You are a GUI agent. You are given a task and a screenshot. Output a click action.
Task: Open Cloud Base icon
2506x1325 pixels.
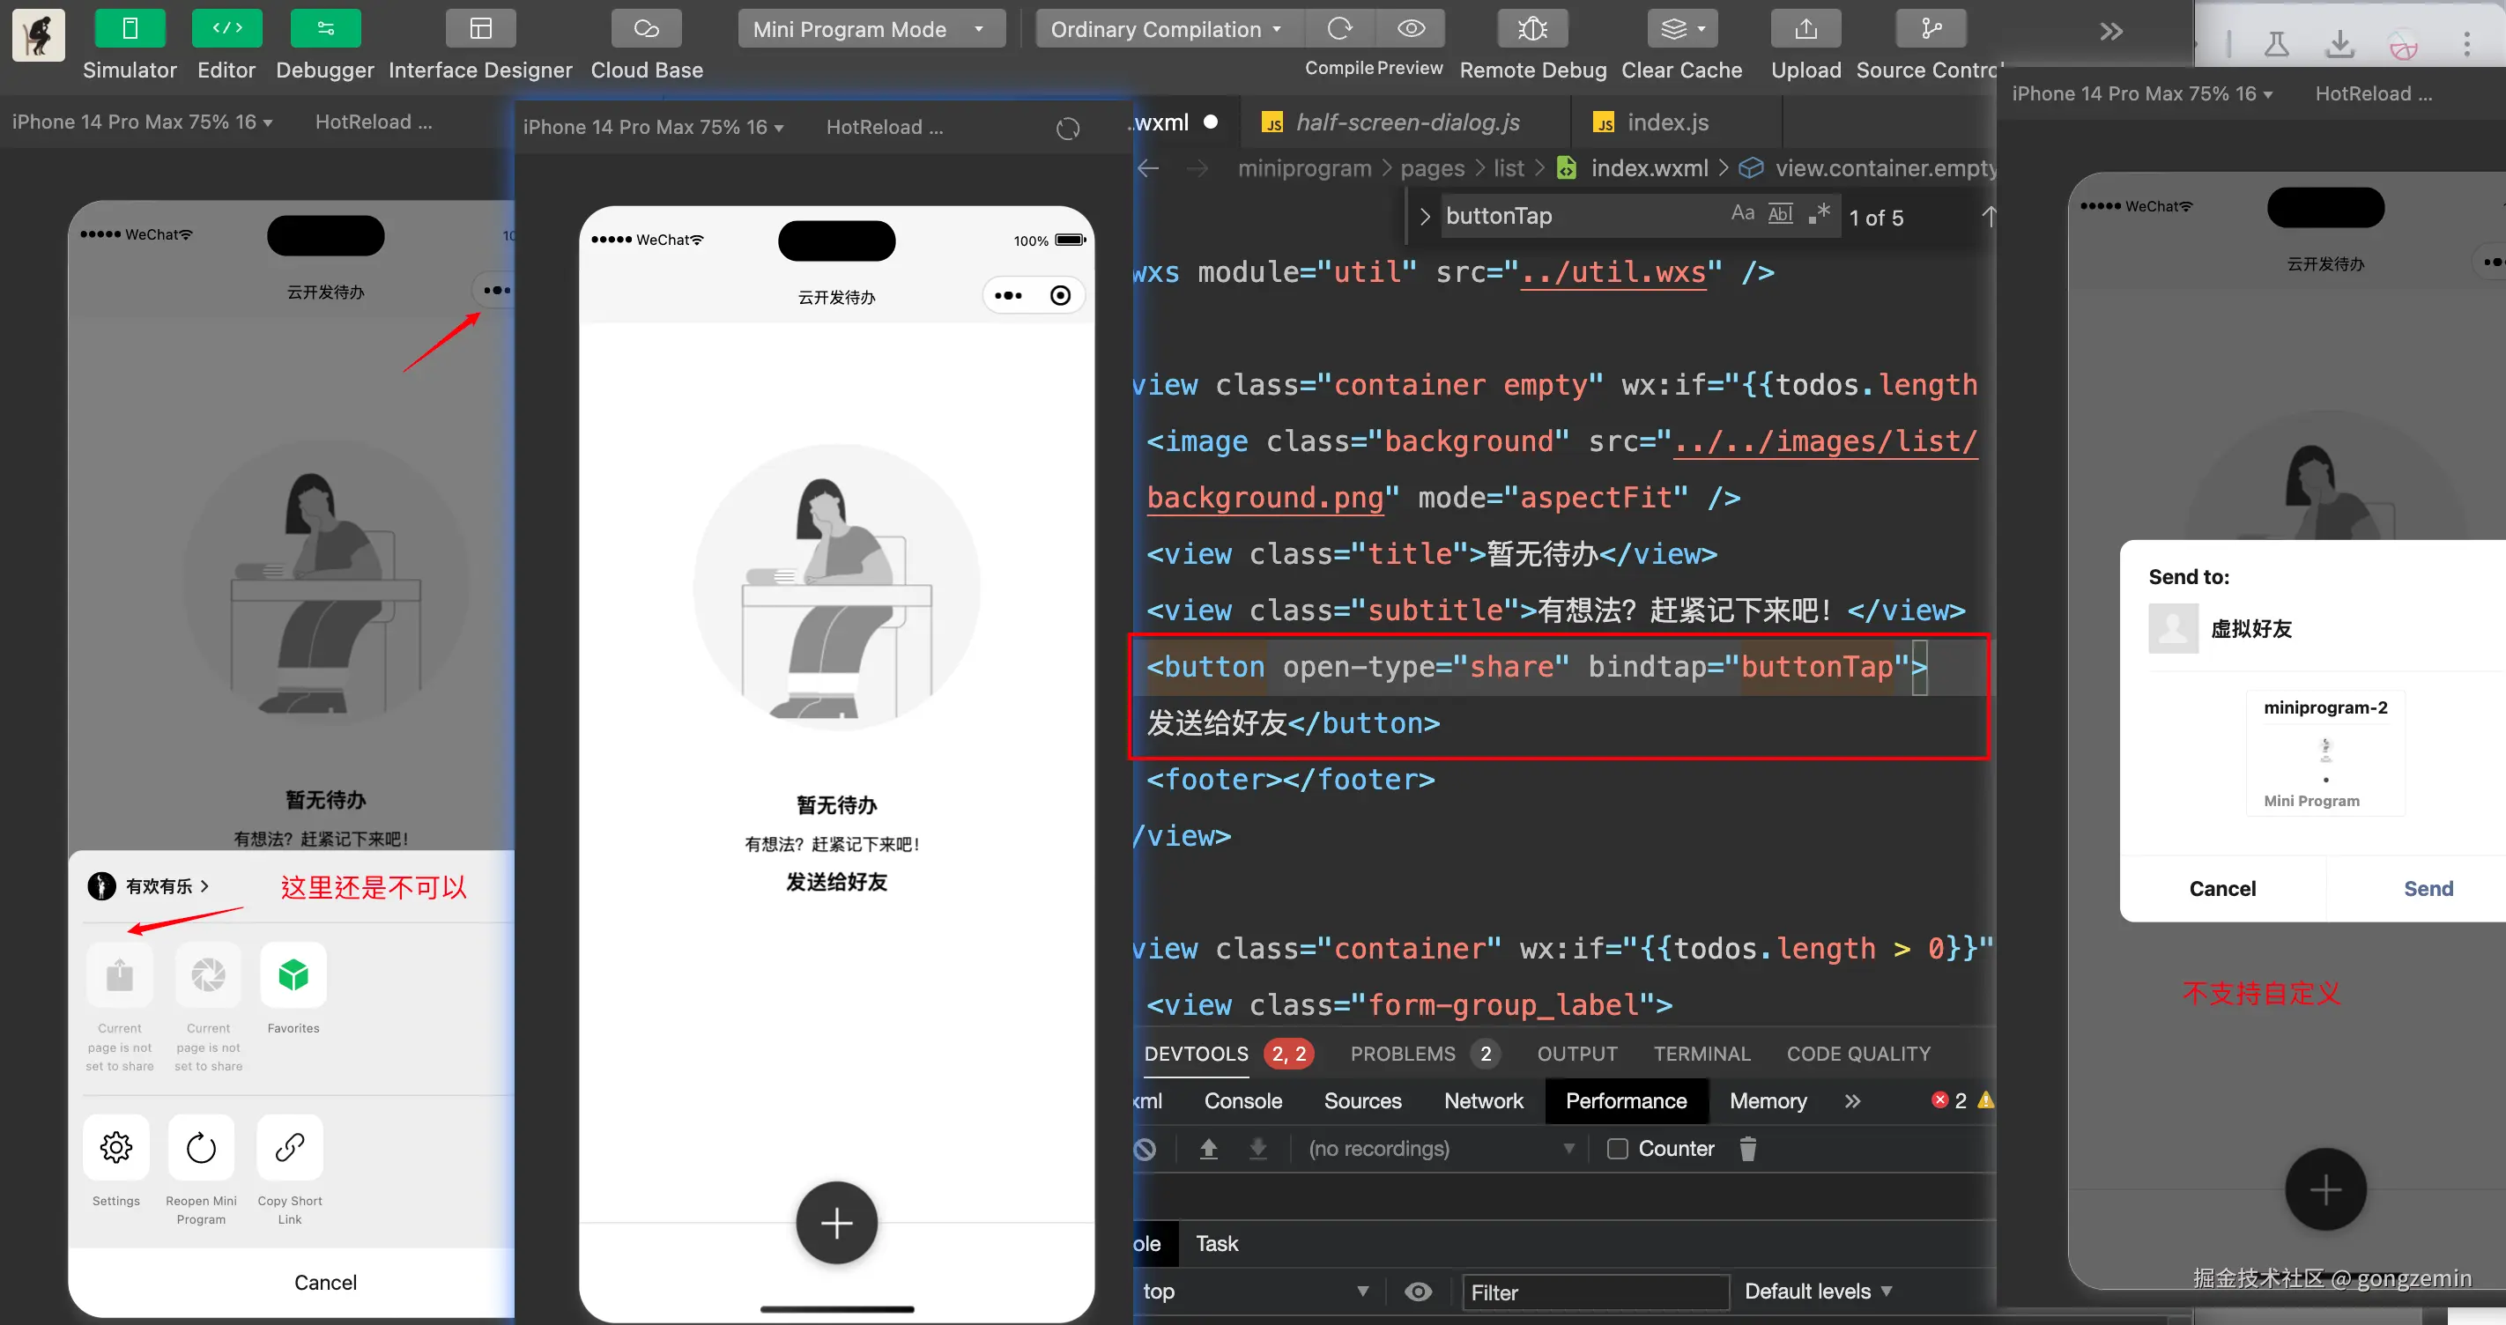pos(646,28)
